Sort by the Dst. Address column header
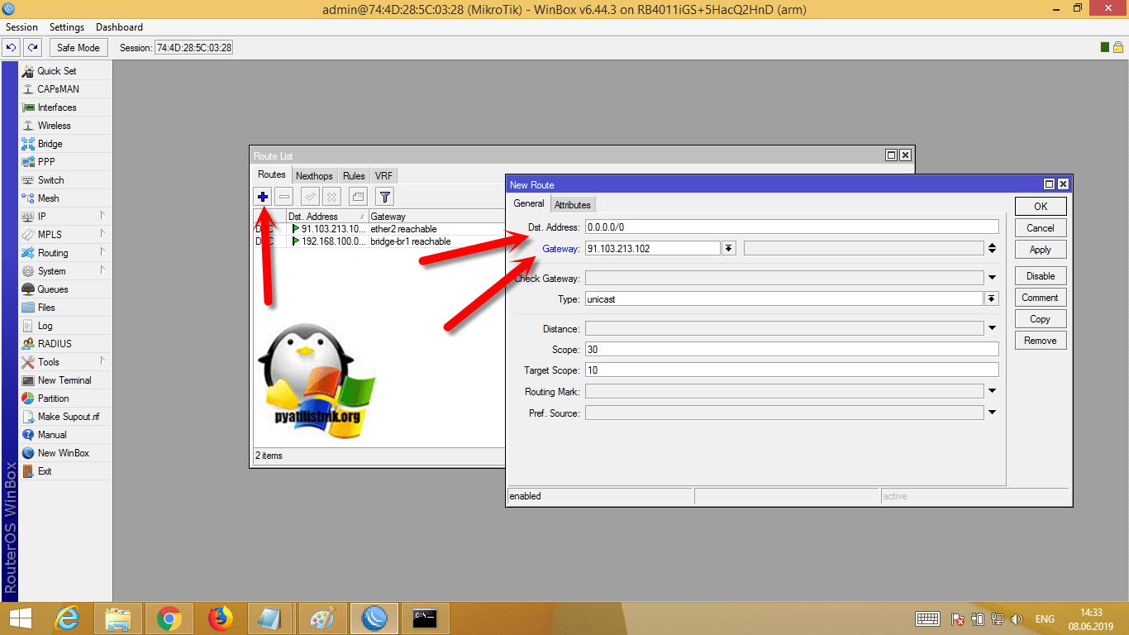Image resolution: width=1129 pixels, height=635 pixels. [x=326, y=217]
